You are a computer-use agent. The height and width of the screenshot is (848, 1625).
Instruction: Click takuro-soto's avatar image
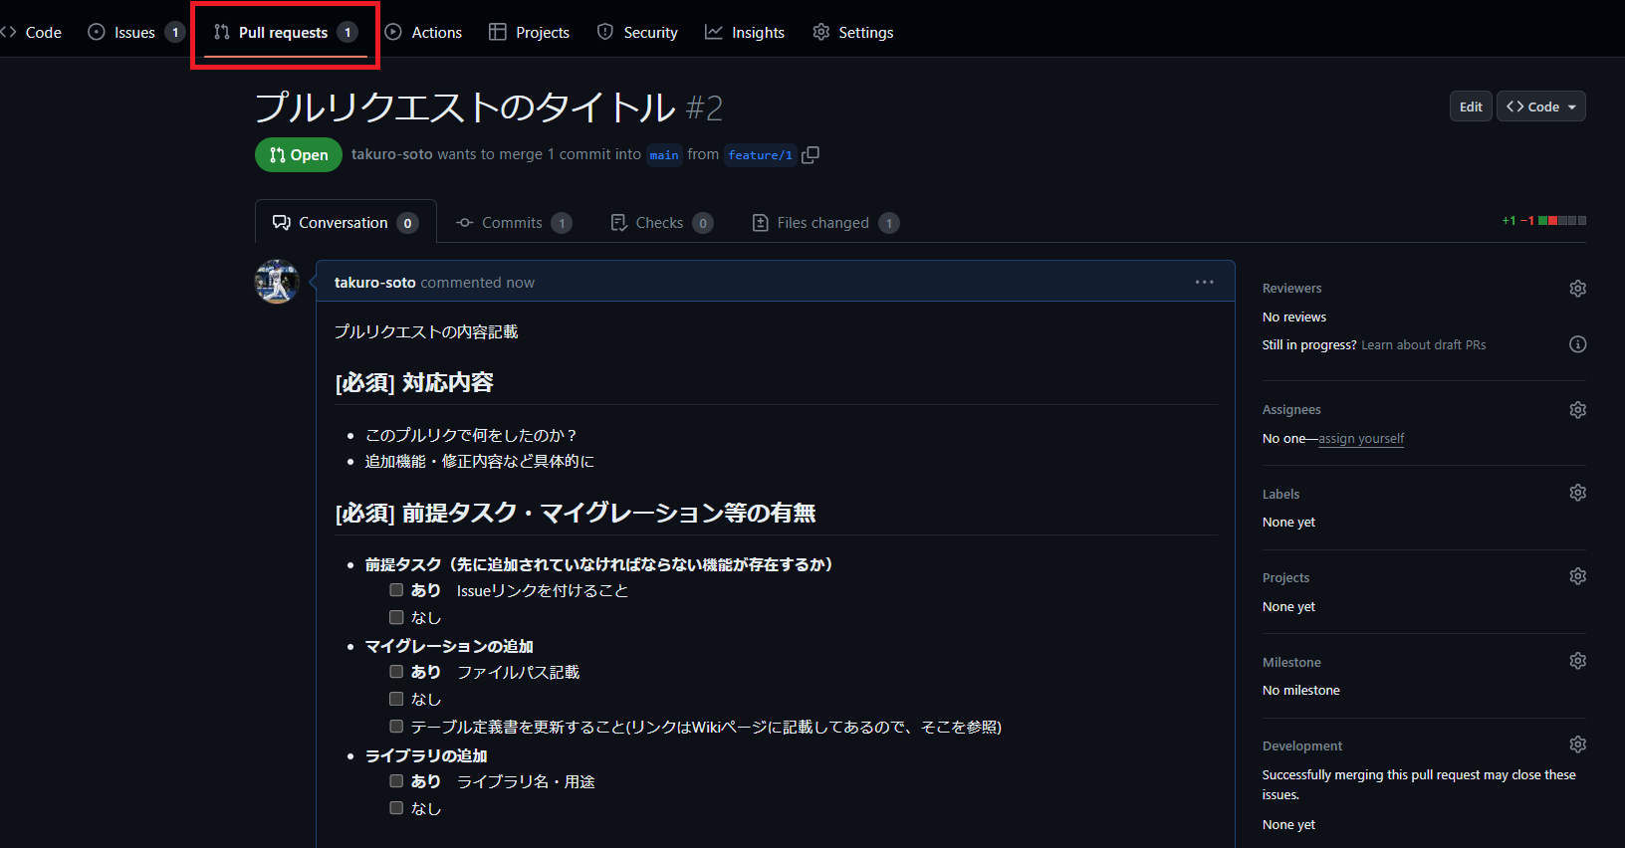tap(277, 282)
